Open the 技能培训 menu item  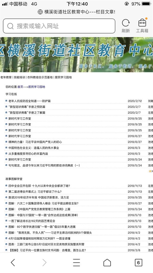20,77
